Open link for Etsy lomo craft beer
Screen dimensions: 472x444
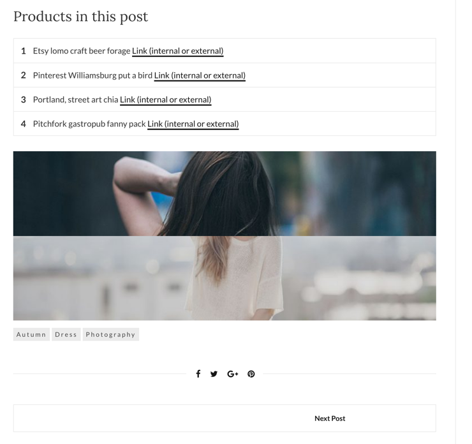(x=177, y=51)
